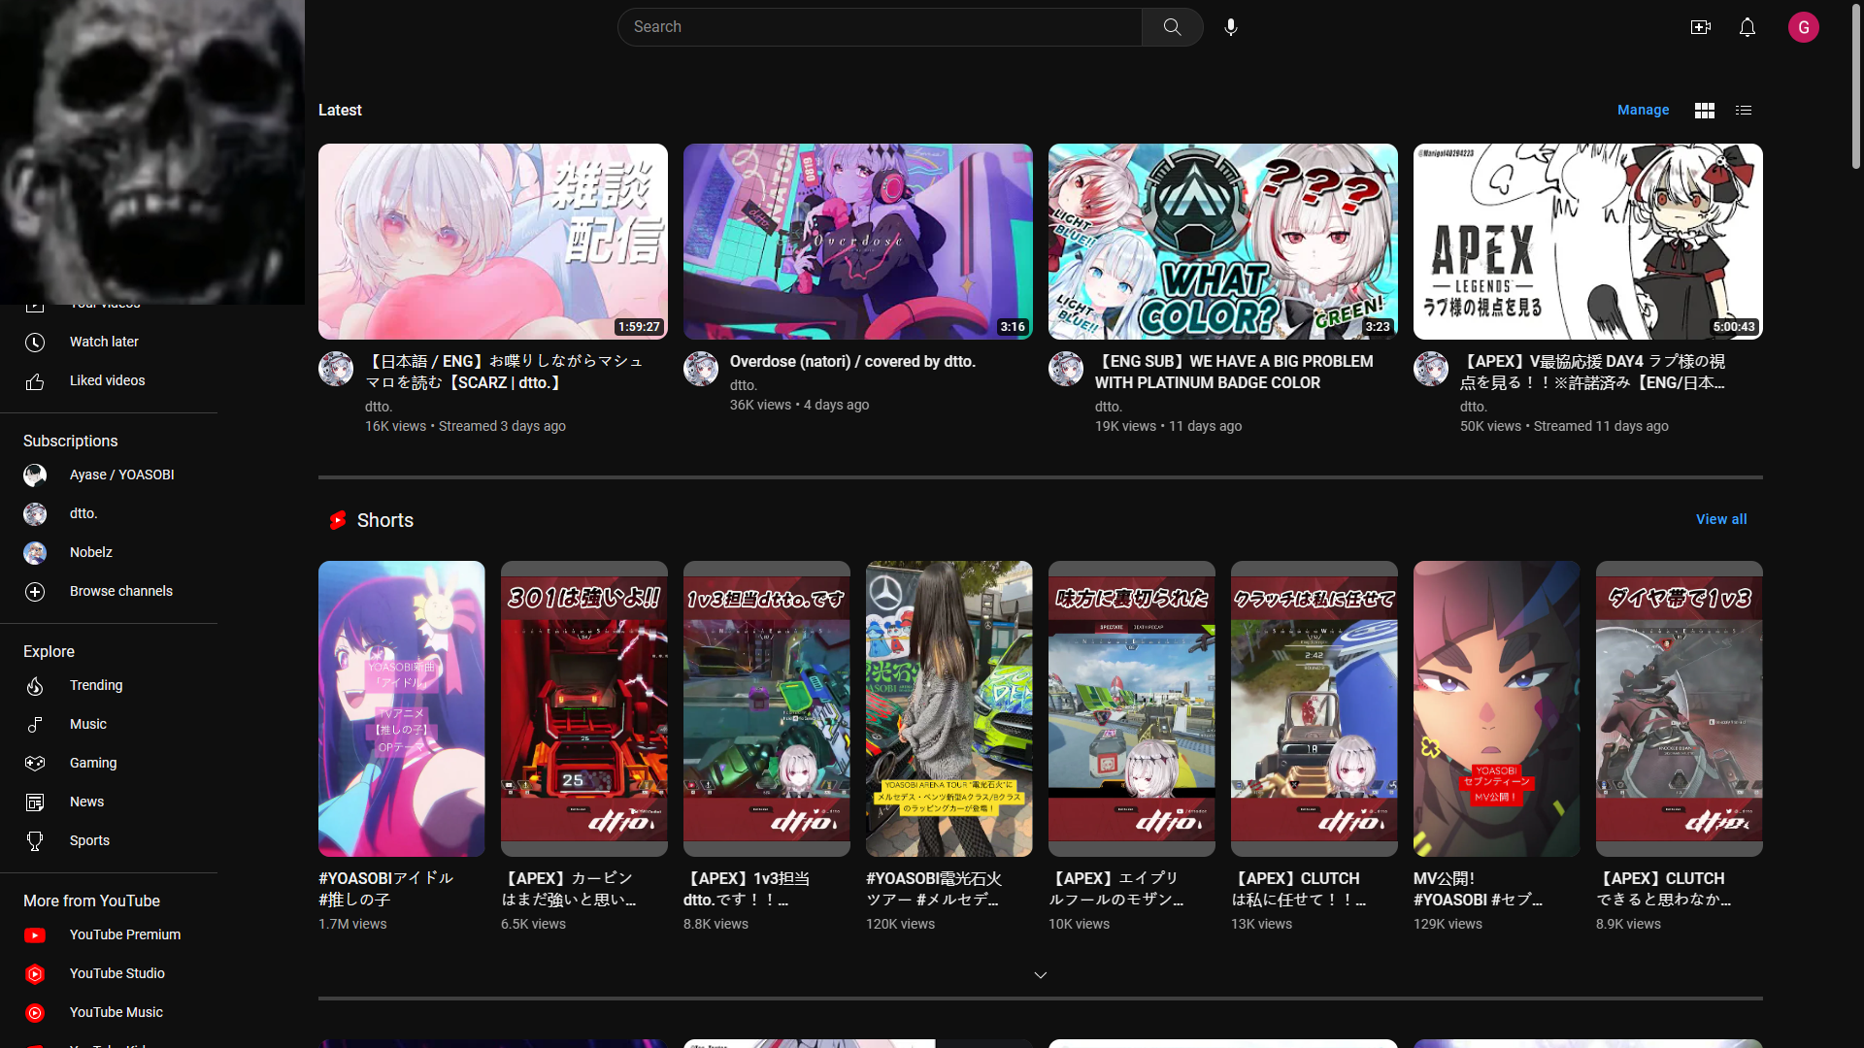Open notifications bell
Viewport: 1864px width, 1048px height.
[1747, 27]
